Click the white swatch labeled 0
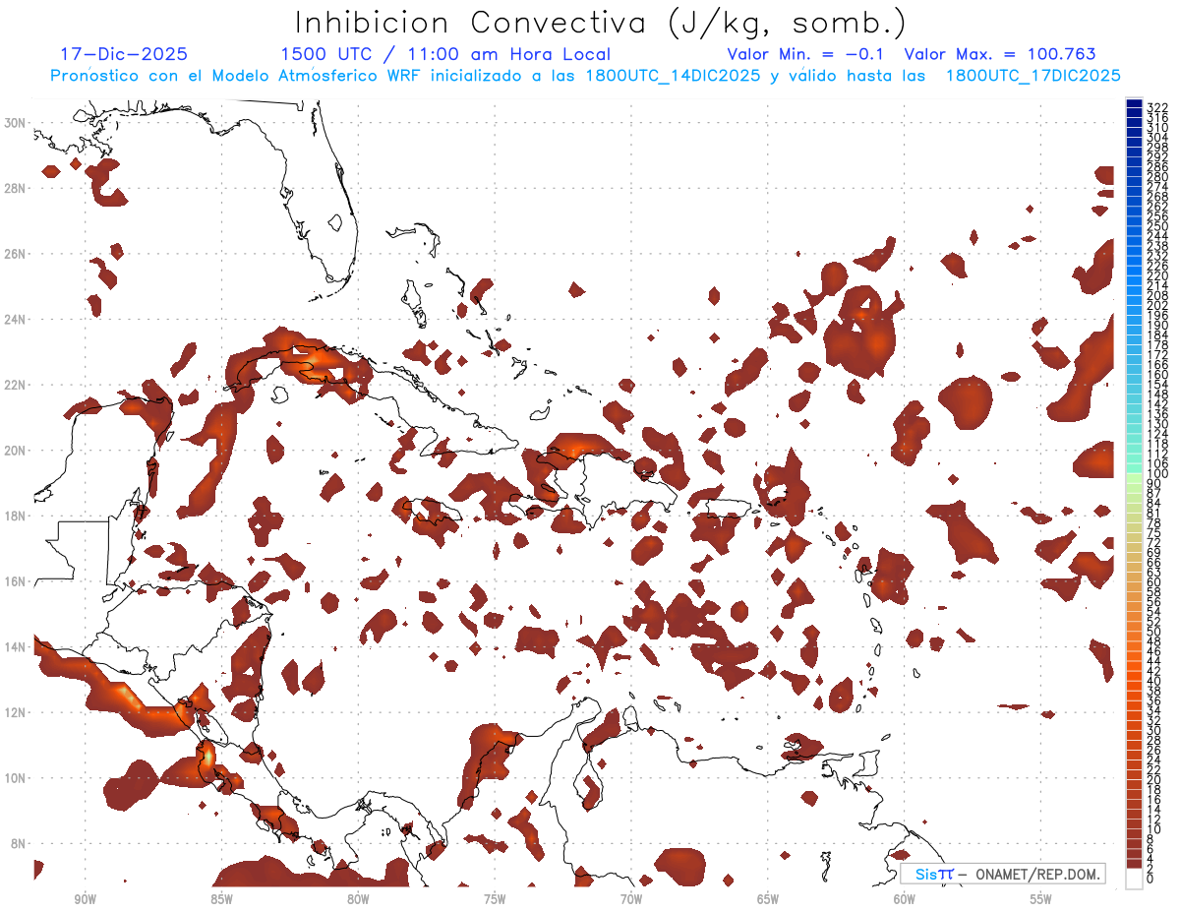The width and height of the screenshot is (1180, 912). [x=1134, y=880]
